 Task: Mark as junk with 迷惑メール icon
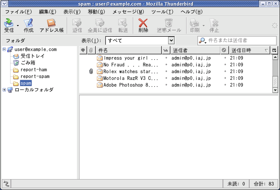tap(169, 25)
